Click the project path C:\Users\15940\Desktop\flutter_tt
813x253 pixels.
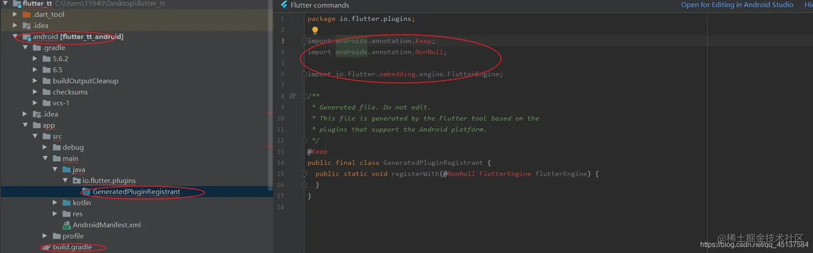(x=110, y=4)
